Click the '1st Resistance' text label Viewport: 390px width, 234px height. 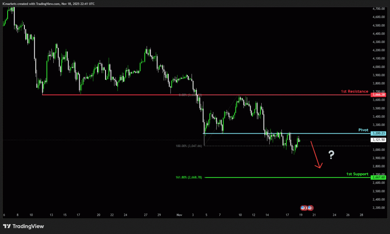(x=355, y=91)
